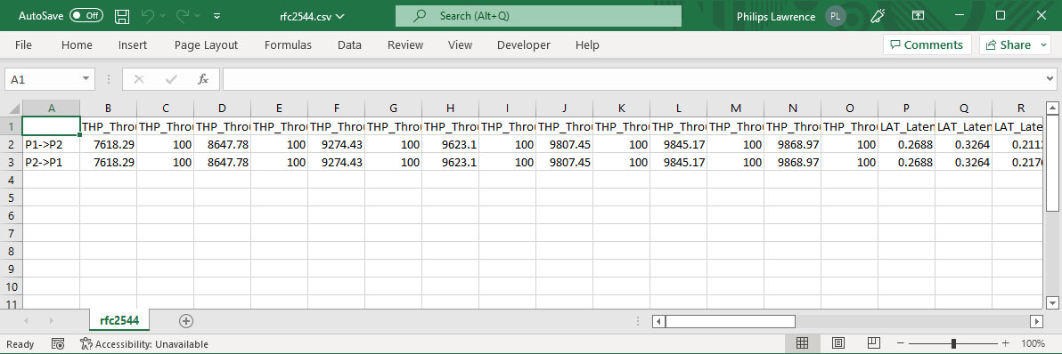Switch to Page Break Preview icon
The width and height of the screenshot is (1062, 354).
coord(874,343)
